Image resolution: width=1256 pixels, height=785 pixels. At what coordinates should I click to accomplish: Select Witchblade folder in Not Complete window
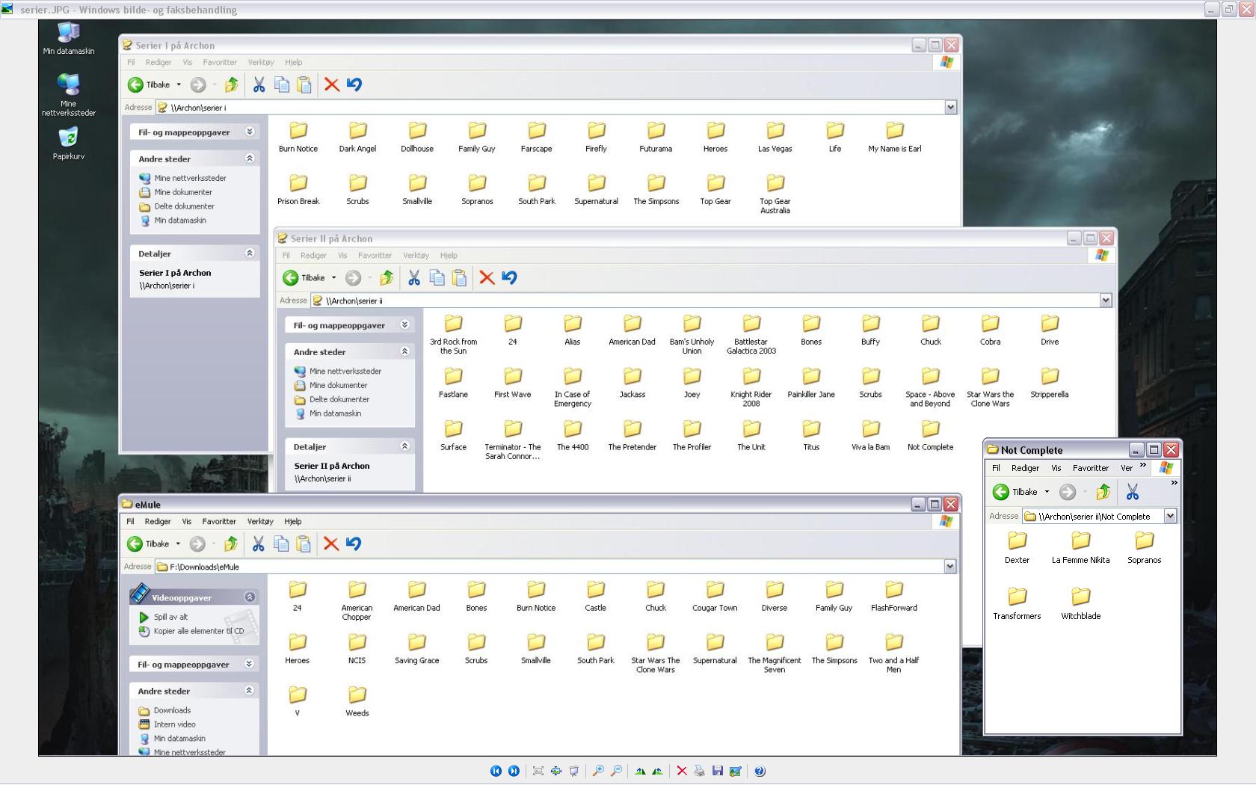(1080, 604)
